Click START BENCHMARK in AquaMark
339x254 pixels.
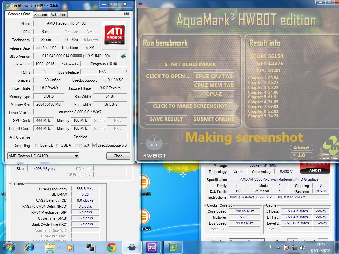click(x=190, y=64)
